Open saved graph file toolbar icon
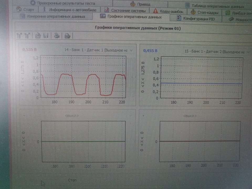 (x=38, y=35)
